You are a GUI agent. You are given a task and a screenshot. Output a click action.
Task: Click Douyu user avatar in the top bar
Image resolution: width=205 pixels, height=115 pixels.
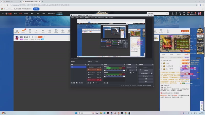point(200,13)
